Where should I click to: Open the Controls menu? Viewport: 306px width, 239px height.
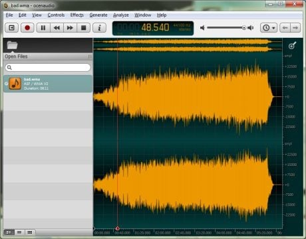[56, 15]
